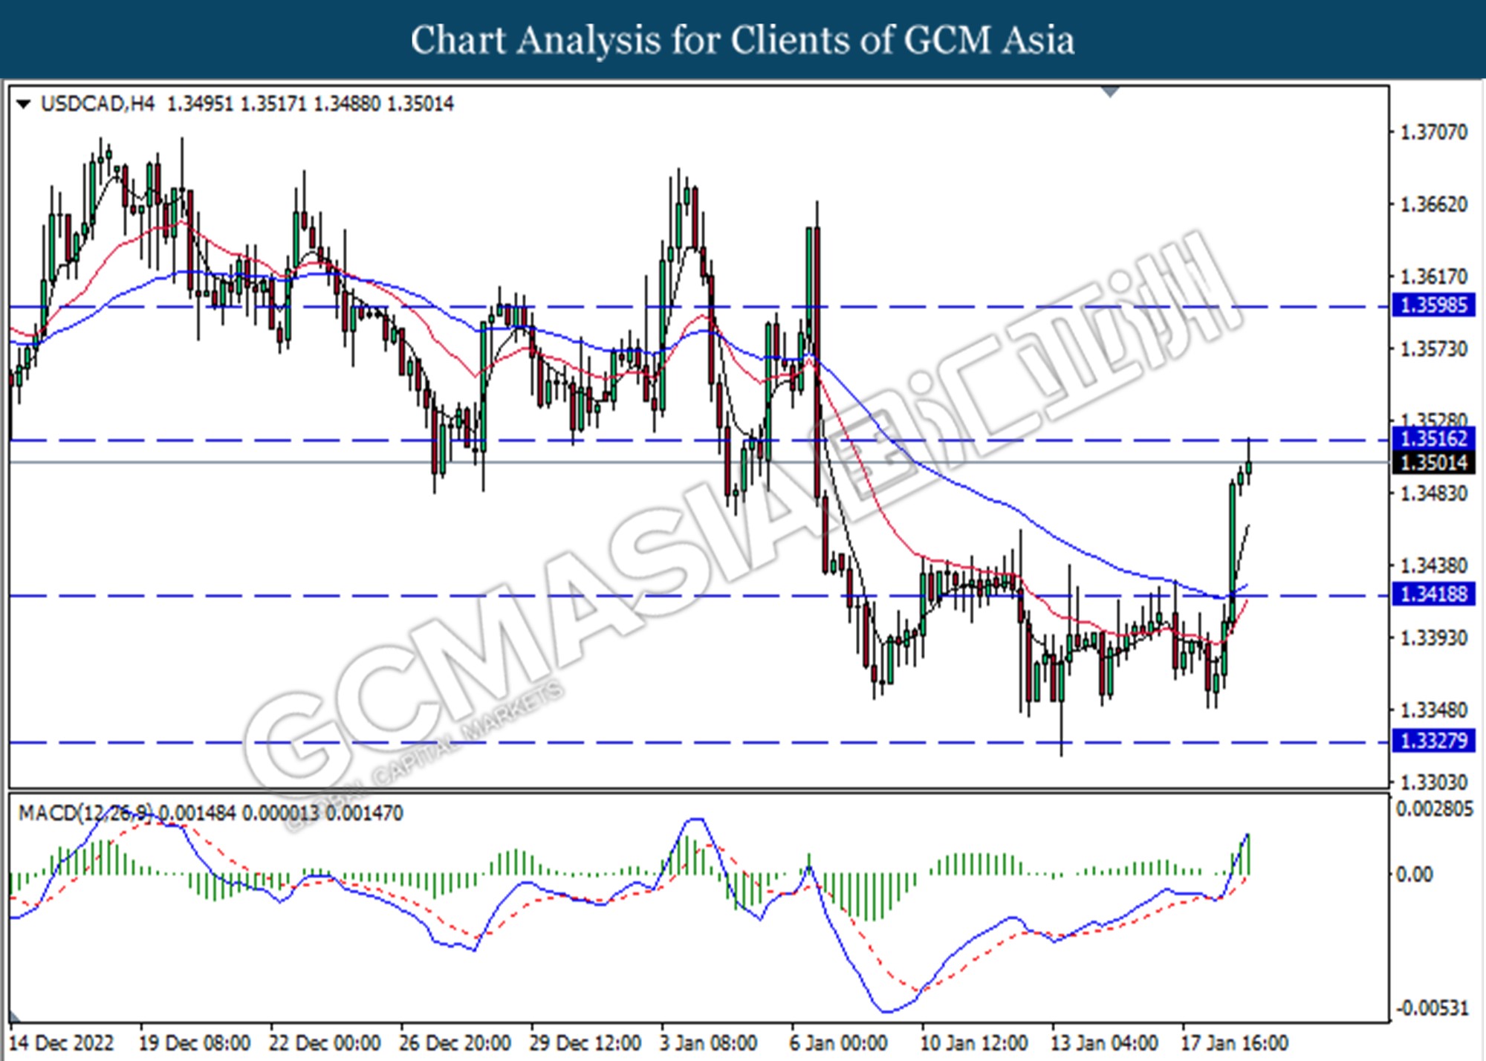Viewport: 1486px width, 1061px height.
Task: Click the current price label 1.35014
Action: pyautogui.click(x=1433, y=463)
